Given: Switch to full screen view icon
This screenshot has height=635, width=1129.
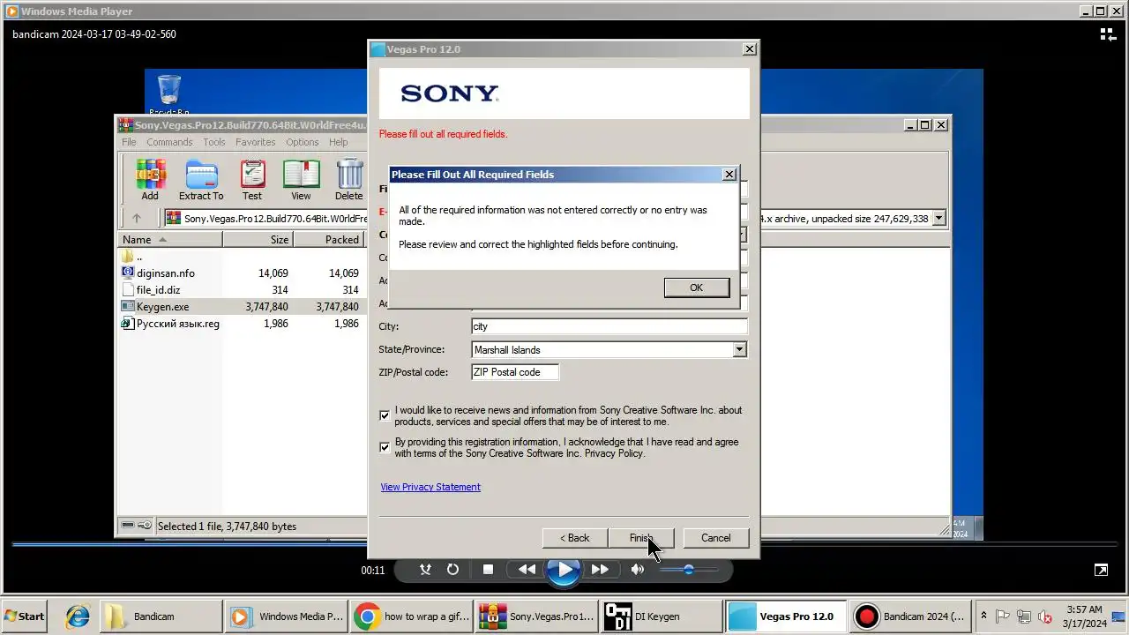Looking at the screenshot, I should [1102, 570].
